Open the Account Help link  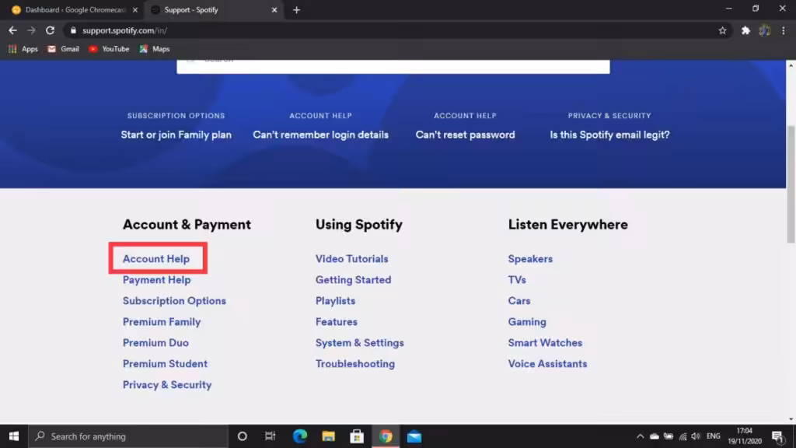click(x=155, y=258)
